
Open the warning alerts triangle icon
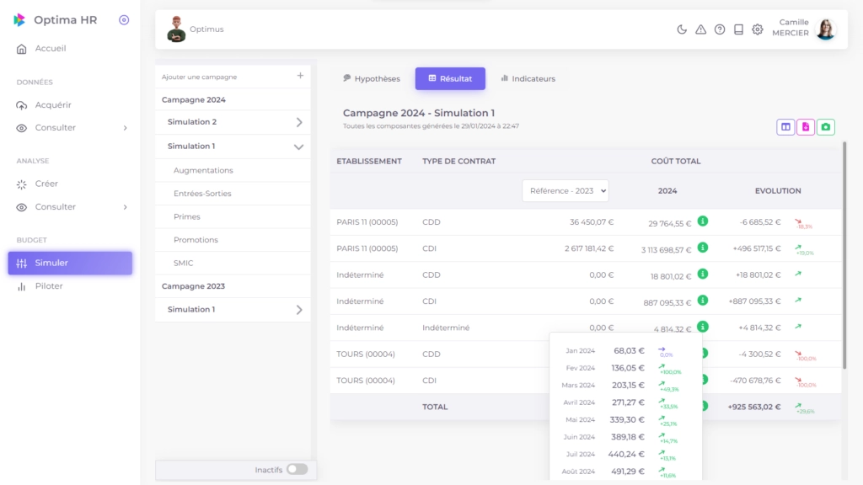click(x=700, y=29)
